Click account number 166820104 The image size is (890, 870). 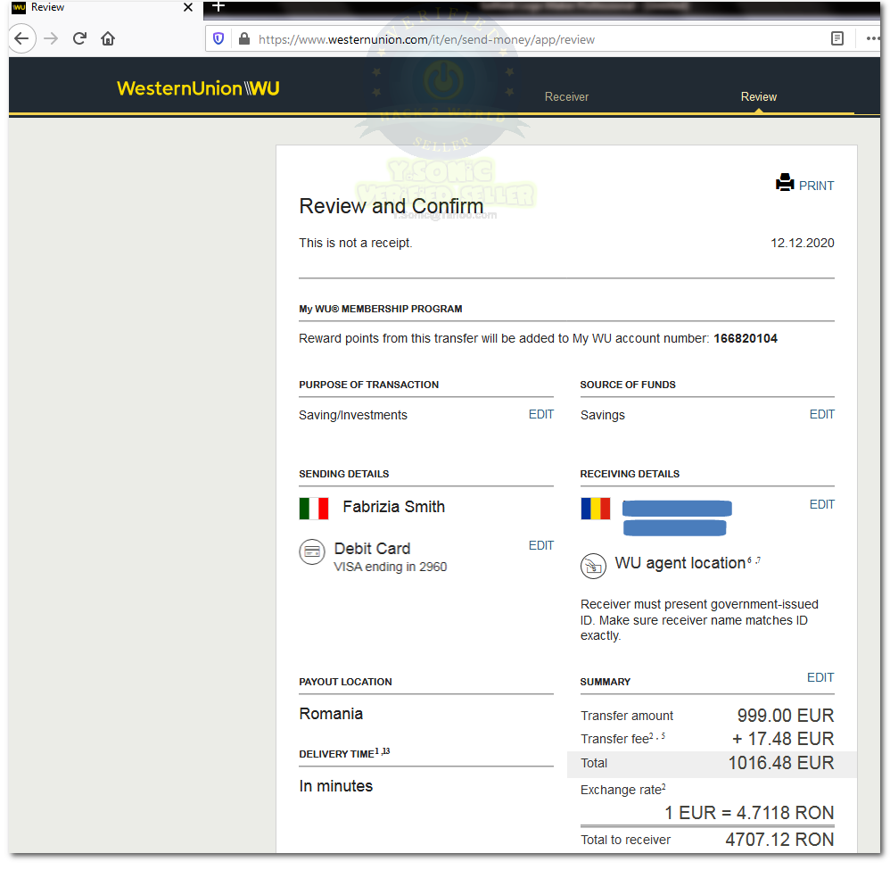(x=746, y=338)
